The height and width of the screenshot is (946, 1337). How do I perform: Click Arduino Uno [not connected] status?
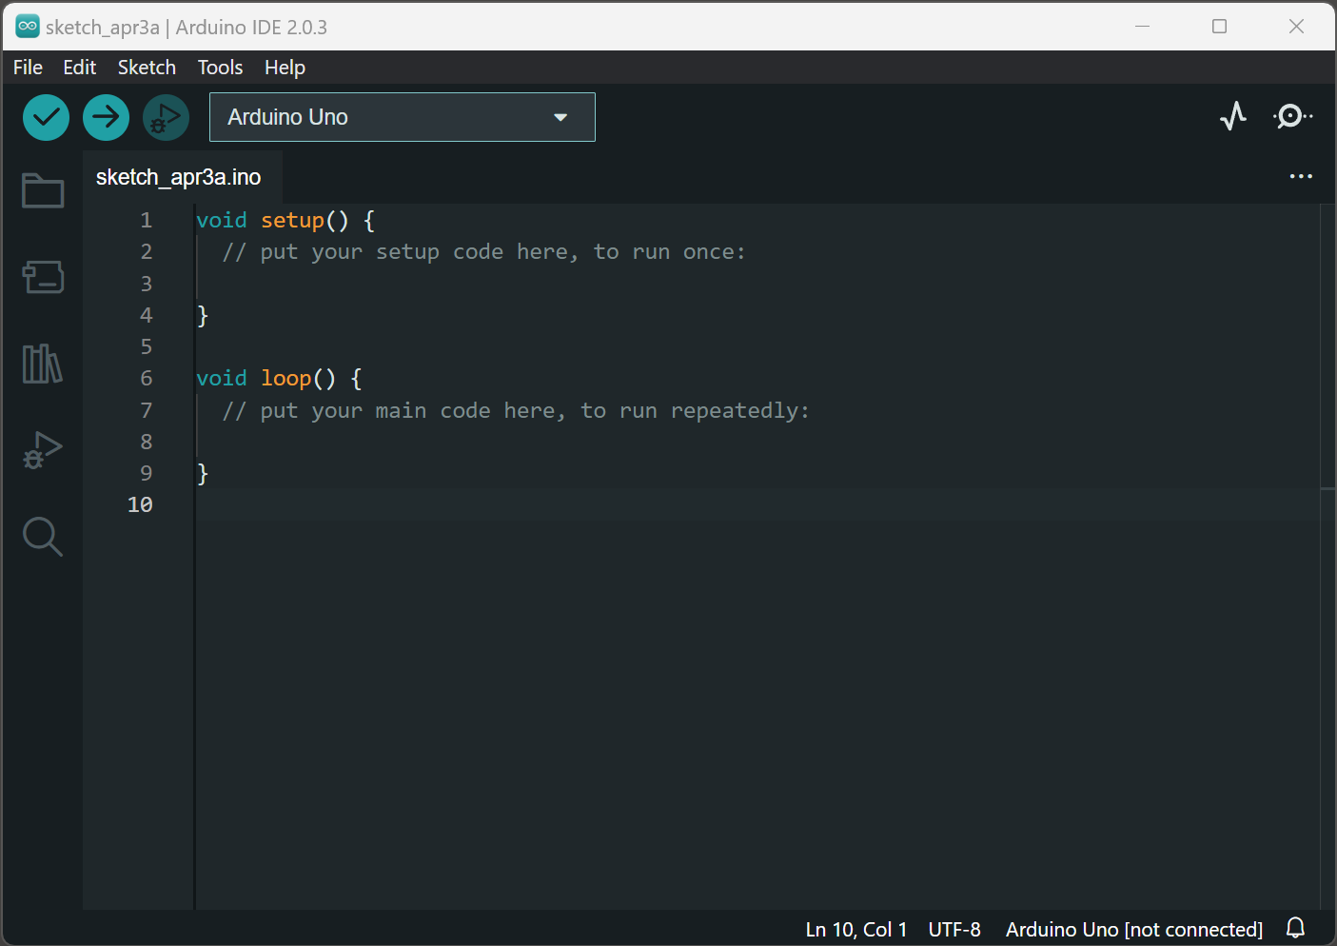point(1134,930)
